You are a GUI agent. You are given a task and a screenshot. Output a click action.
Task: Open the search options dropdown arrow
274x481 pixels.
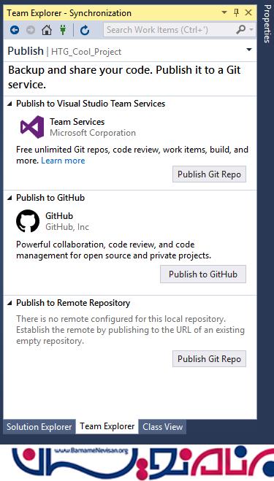click(251, 30)
